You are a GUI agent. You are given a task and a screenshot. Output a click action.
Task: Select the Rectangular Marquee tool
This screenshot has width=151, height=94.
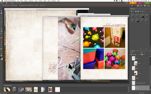pyautogui.click(x=1, y=18)
